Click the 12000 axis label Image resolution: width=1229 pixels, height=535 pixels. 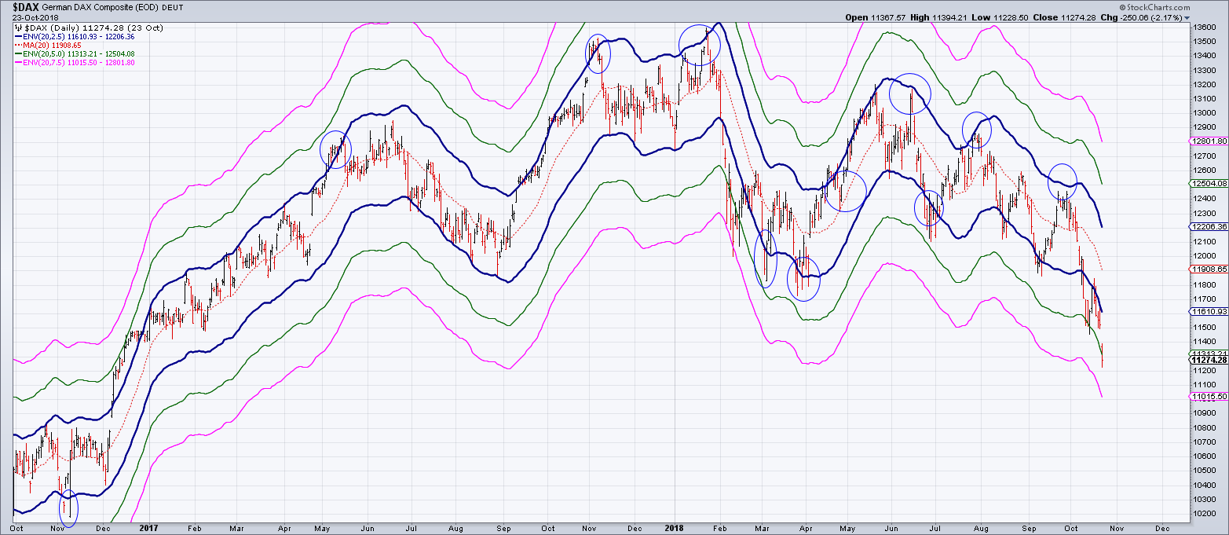1205,256
